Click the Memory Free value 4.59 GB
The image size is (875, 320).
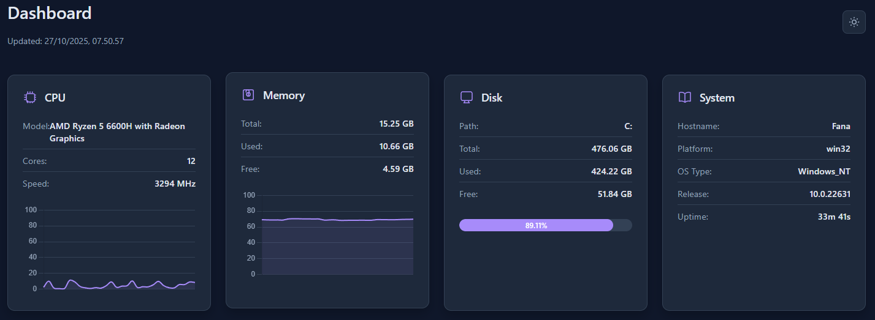pos(399,169)
